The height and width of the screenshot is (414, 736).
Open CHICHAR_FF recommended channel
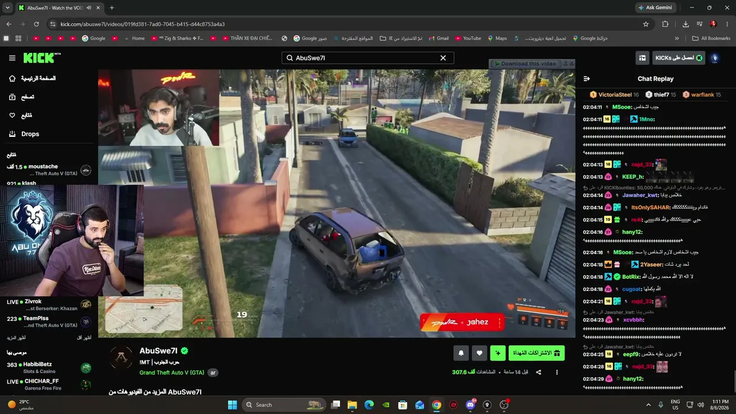pos(49,385)
